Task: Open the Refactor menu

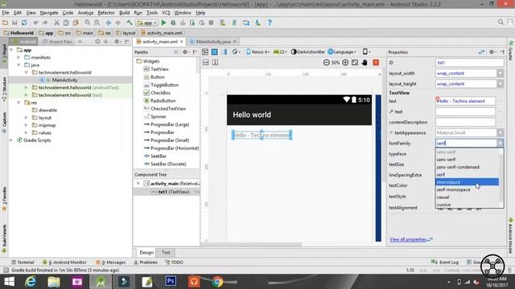Action: click(x=106, y=13)
